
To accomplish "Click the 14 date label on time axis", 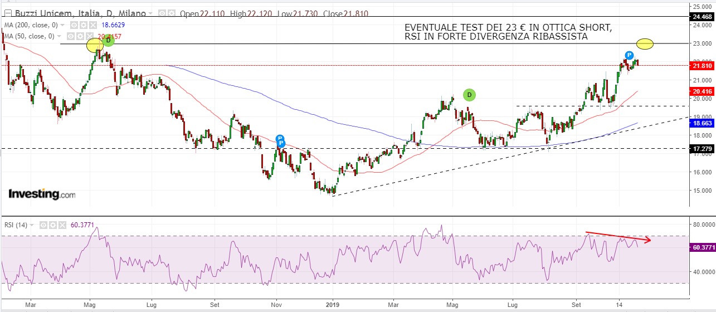I will point(619,305).
